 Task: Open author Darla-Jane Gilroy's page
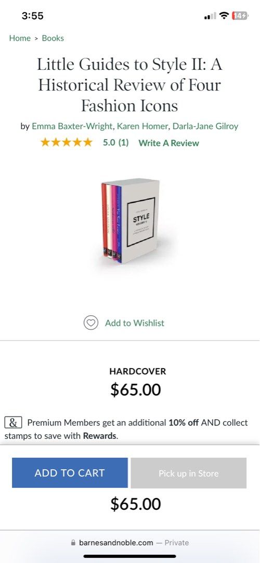205,126
